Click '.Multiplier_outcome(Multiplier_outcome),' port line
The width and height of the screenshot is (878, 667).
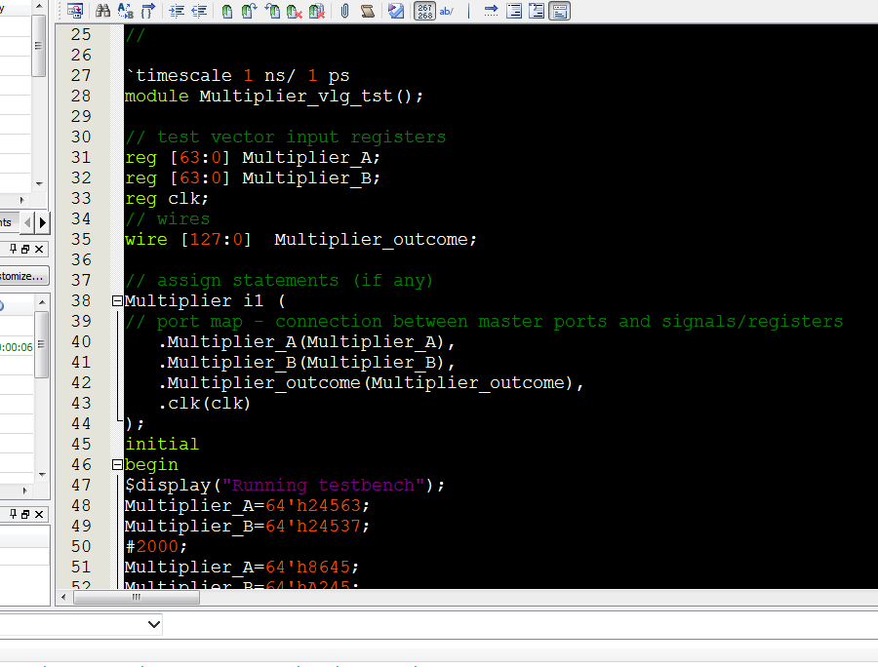[372, 382]
